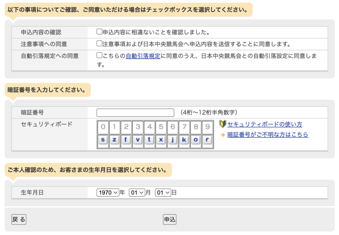The width and height of the screenshot is (339, 235).
Task: Click the 'f' security board key
Action: (126, 140)
